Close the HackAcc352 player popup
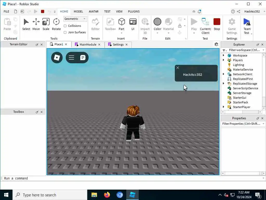The height and width of the screenshot is (200, 266). tap(178, 68)
